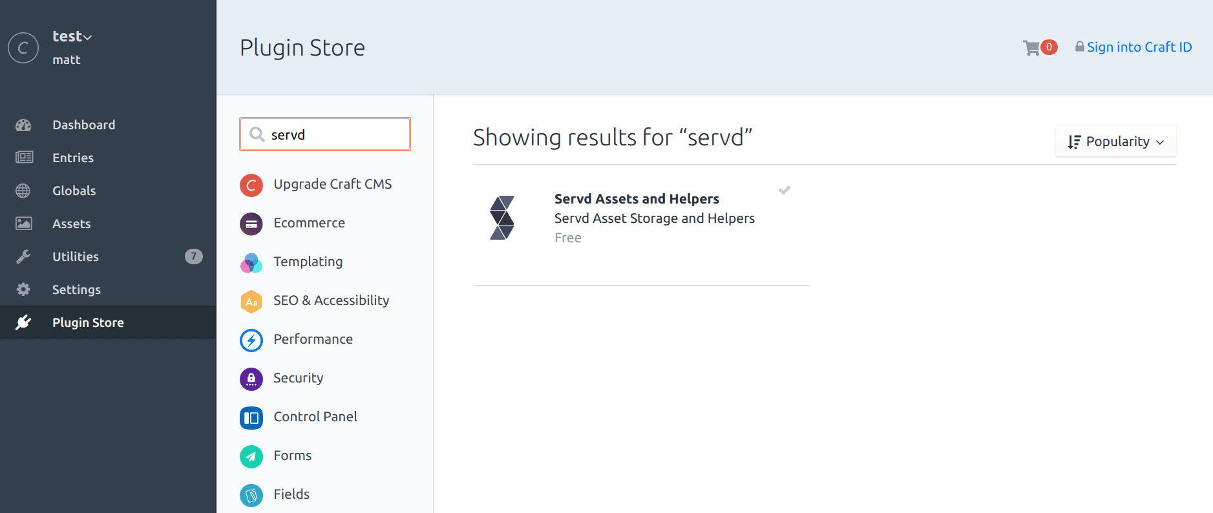Click the SEO & Accessibility icon
Viewport: 1213px width, 513px height.
point(251,302)
